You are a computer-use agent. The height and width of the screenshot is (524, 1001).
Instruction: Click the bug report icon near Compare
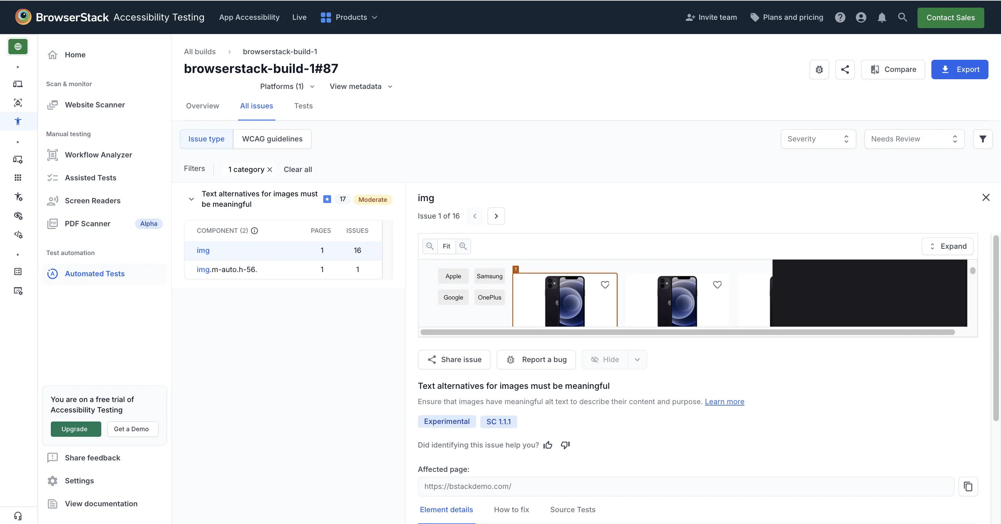click(819, 69)
